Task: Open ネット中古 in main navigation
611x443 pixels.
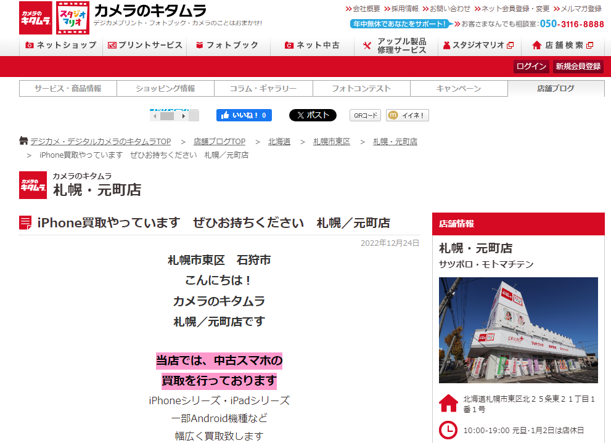Action: tap(313, 46)
